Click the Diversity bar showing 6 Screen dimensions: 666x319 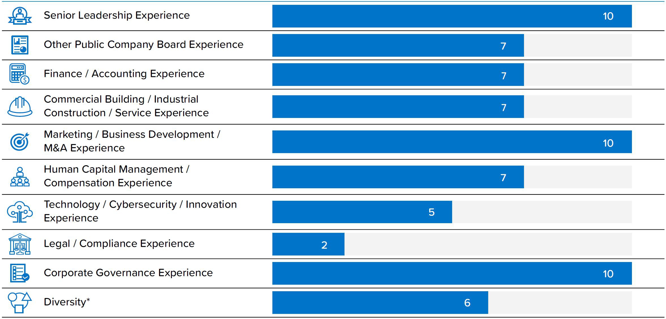pyautogui.click(x=380, y=303)
